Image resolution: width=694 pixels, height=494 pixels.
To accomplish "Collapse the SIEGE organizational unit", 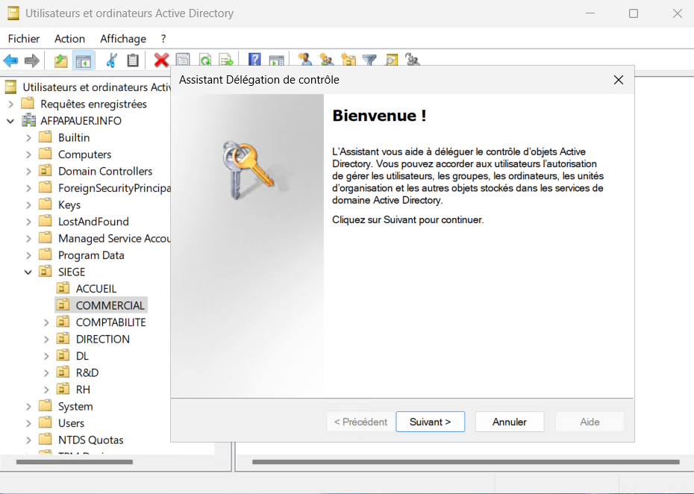I will coord(28,272).
